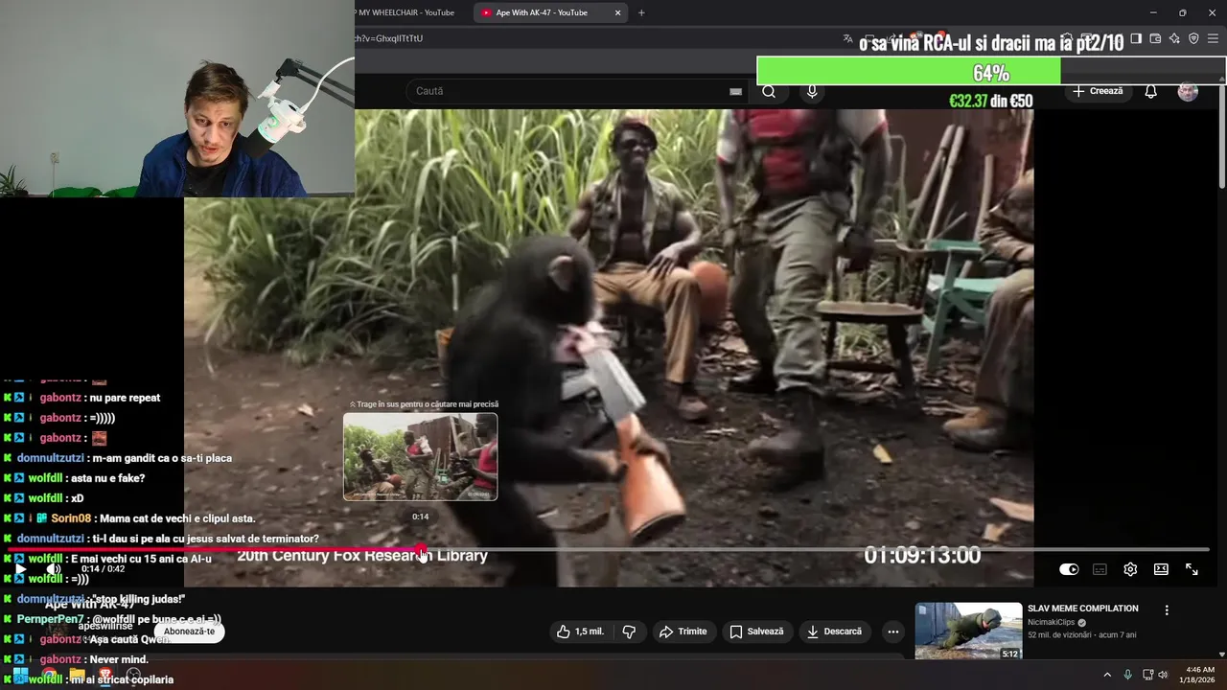
Task: Open browser hamburger main menu
Action: [x=1214, y=38]
